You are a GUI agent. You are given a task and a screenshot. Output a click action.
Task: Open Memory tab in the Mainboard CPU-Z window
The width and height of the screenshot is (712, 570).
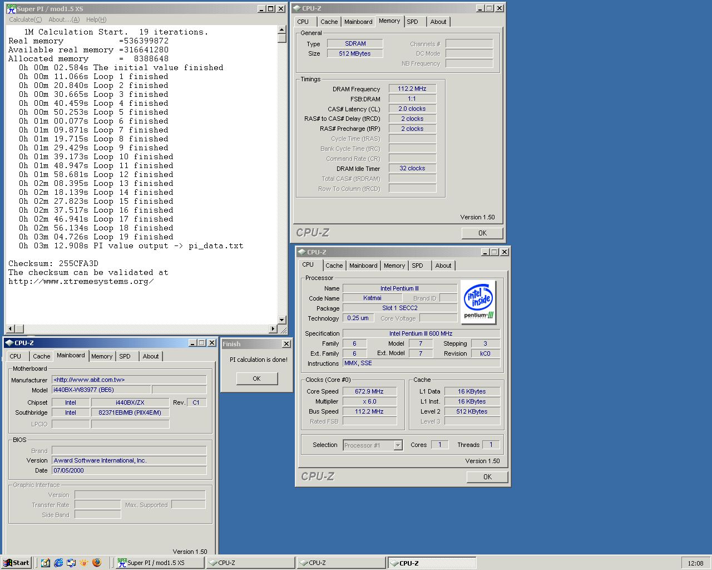[x=102, y=356]
